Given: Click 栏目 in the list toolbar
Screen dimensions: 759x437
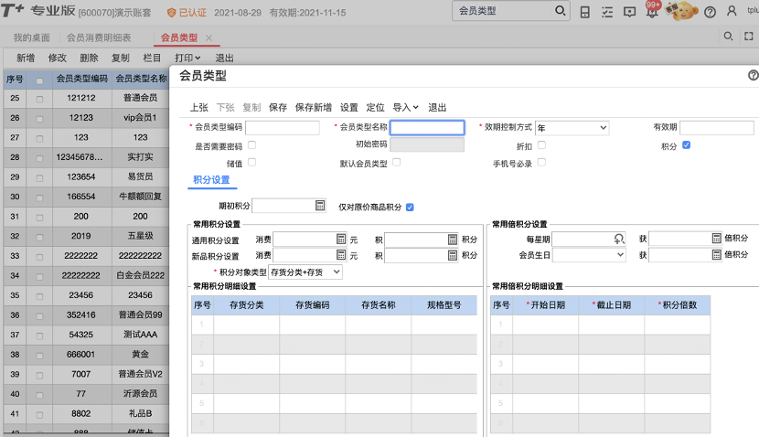Looking at the screenshot, I should [x=152, y=59].
